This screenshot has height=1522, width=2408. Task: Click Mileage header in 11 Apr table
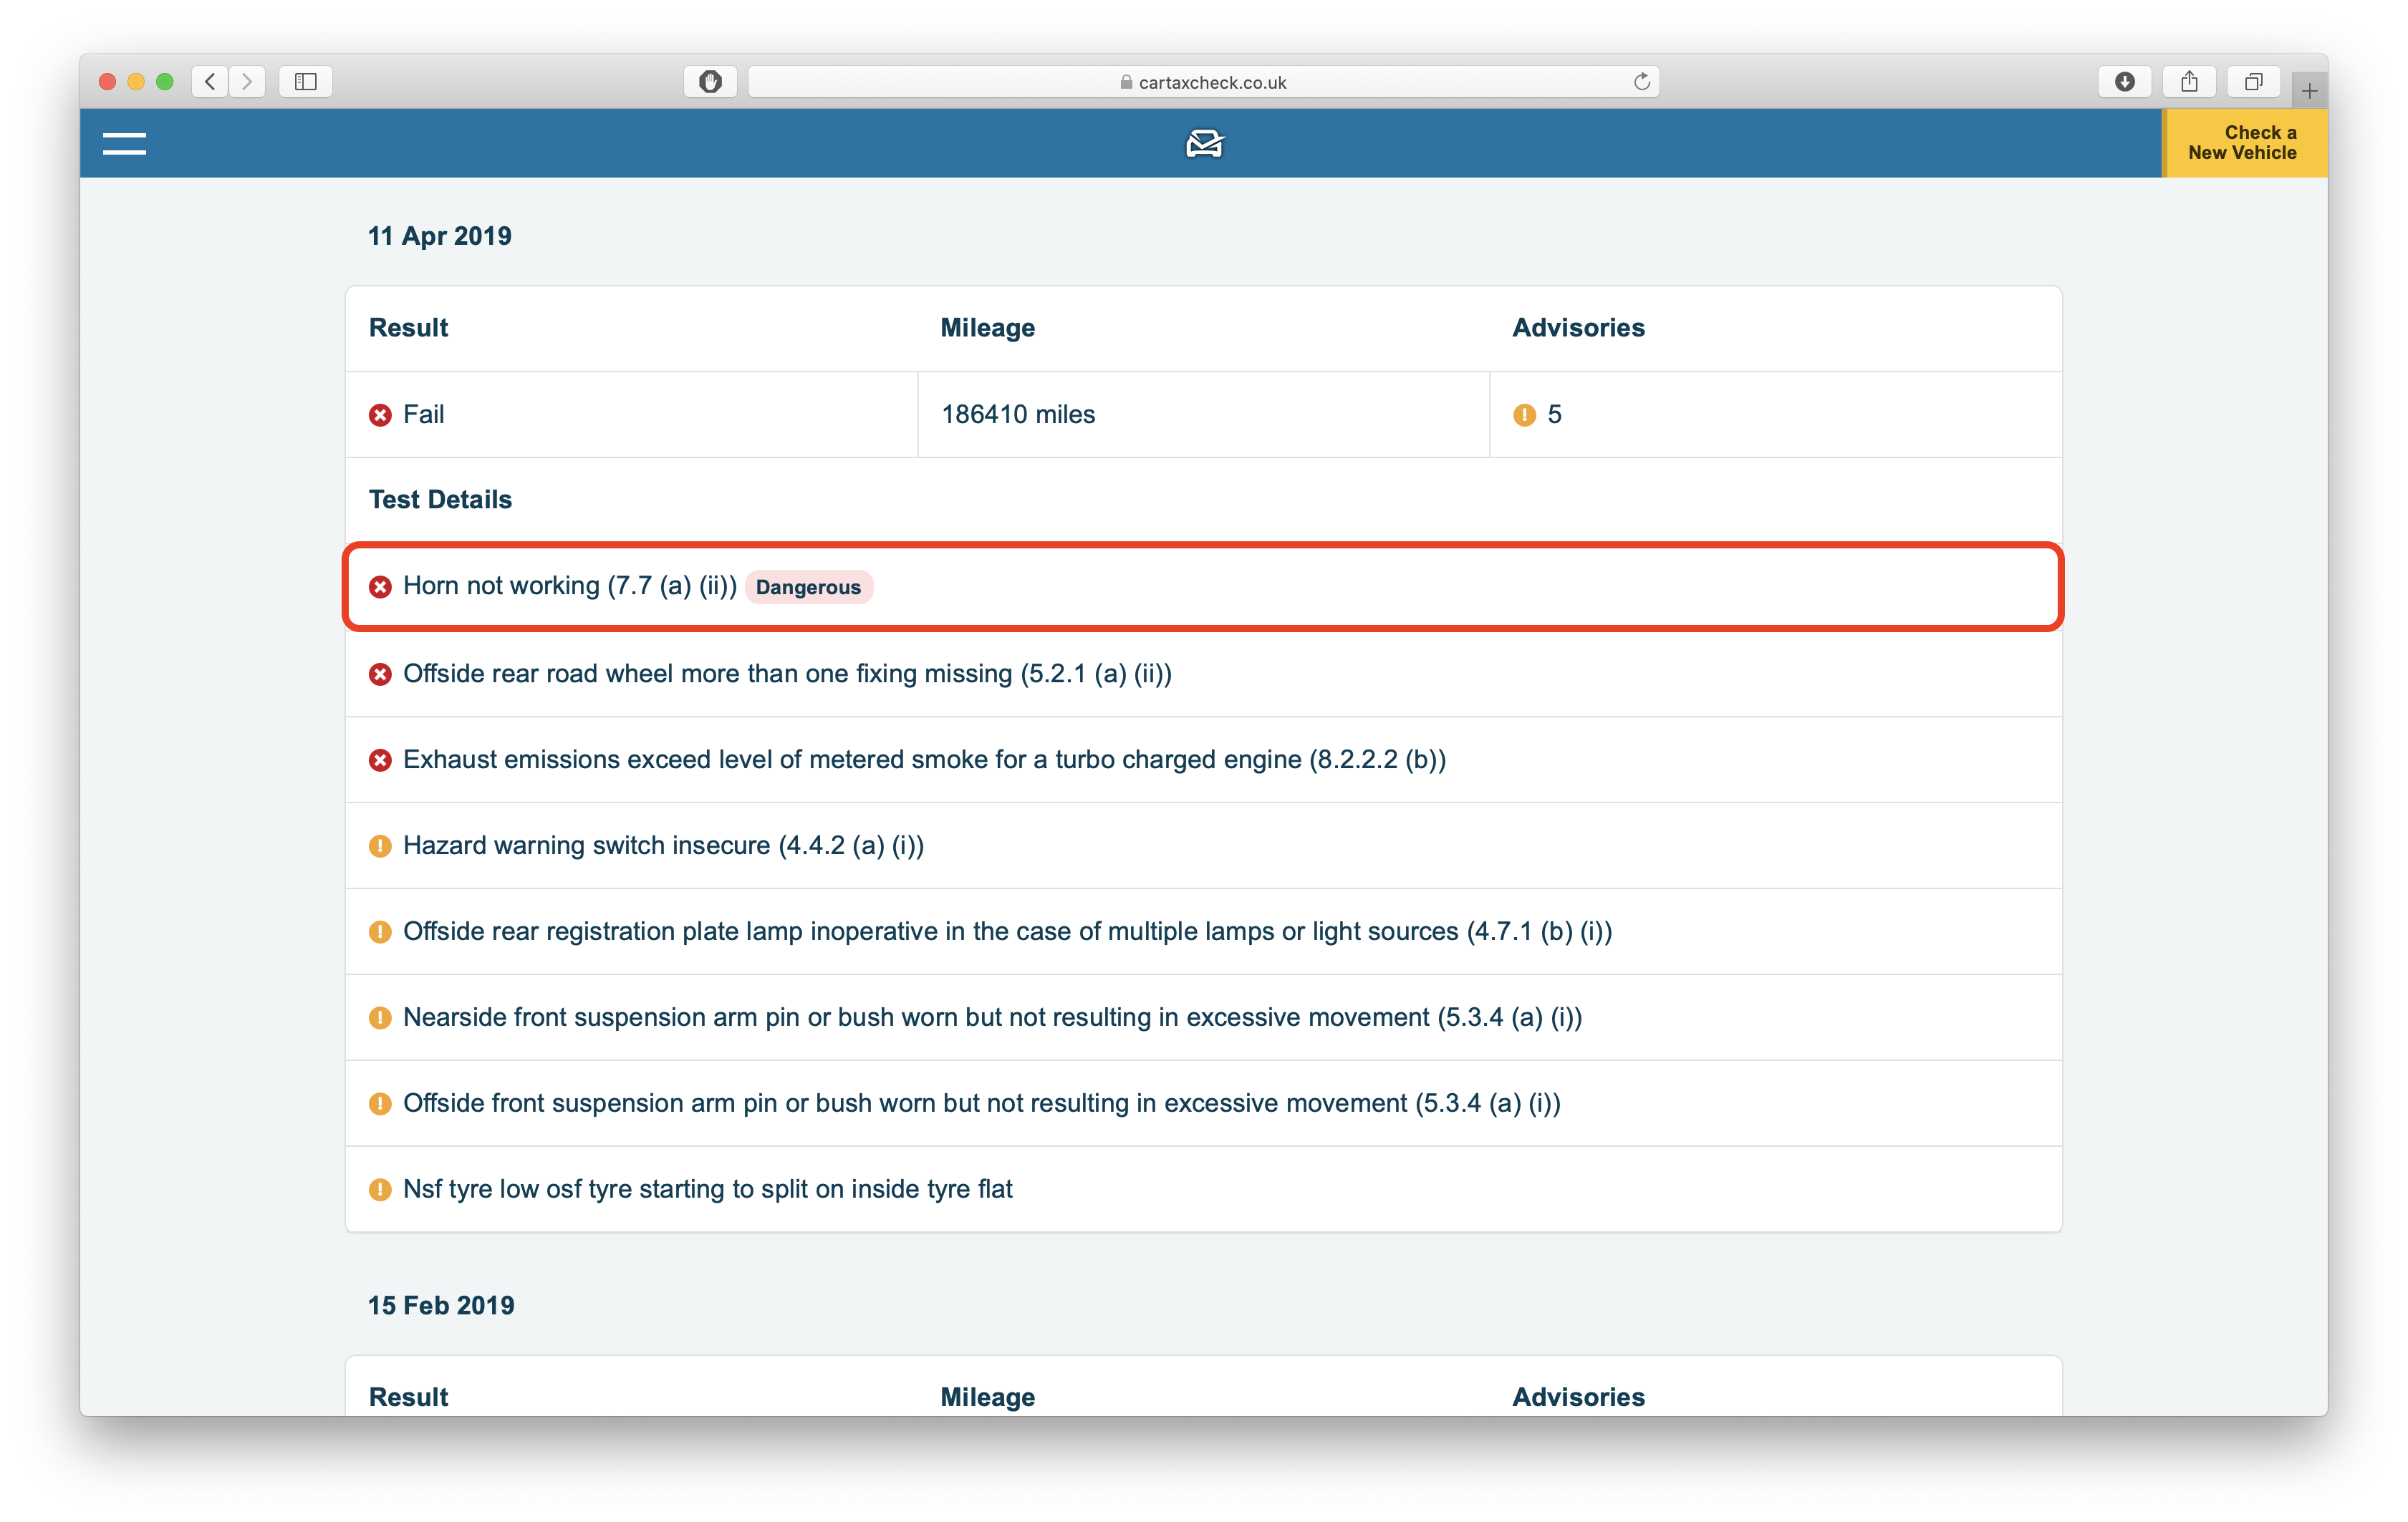click(987, 328)
